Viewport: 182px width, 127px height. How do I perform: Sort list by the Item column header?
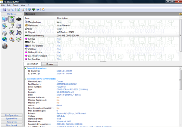click(x=40, y=18)
